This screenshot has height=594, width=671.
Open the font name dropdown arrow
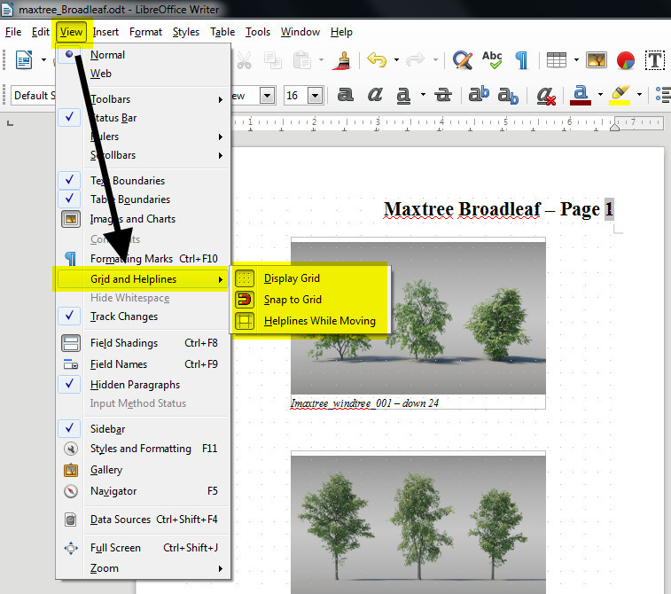click(x=268, y=96)
